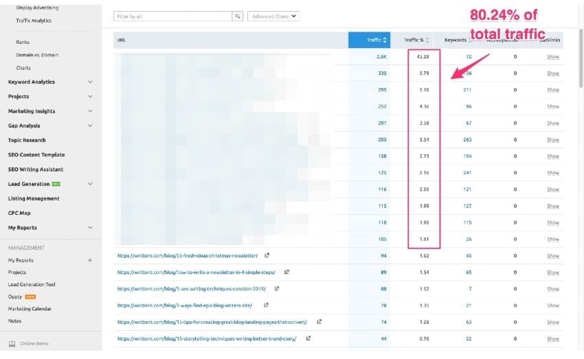The height and width of the screenshot is (359, 584).
Task: Click Show backlinks in the 295 traffic row
Action: 552,90
